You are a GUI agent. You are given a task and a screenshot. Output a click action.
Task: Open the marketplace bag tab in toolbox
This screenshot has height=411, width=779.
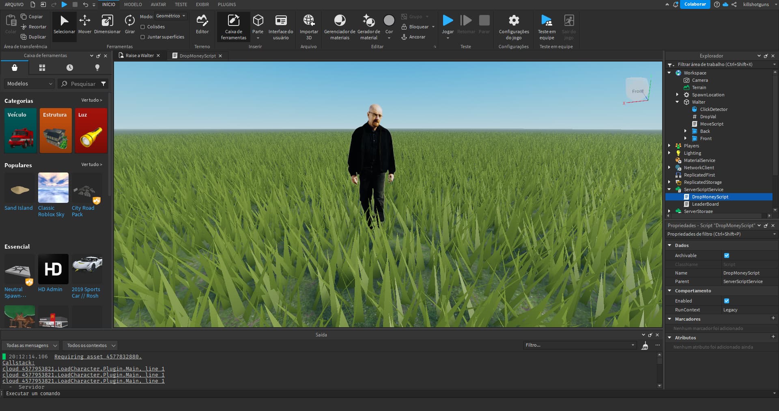click(x=15, y=68)
